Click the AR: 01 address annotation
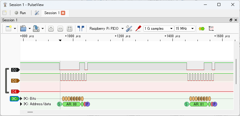Image resolution: width=240 pixels, height=116 pixels. 199,104
